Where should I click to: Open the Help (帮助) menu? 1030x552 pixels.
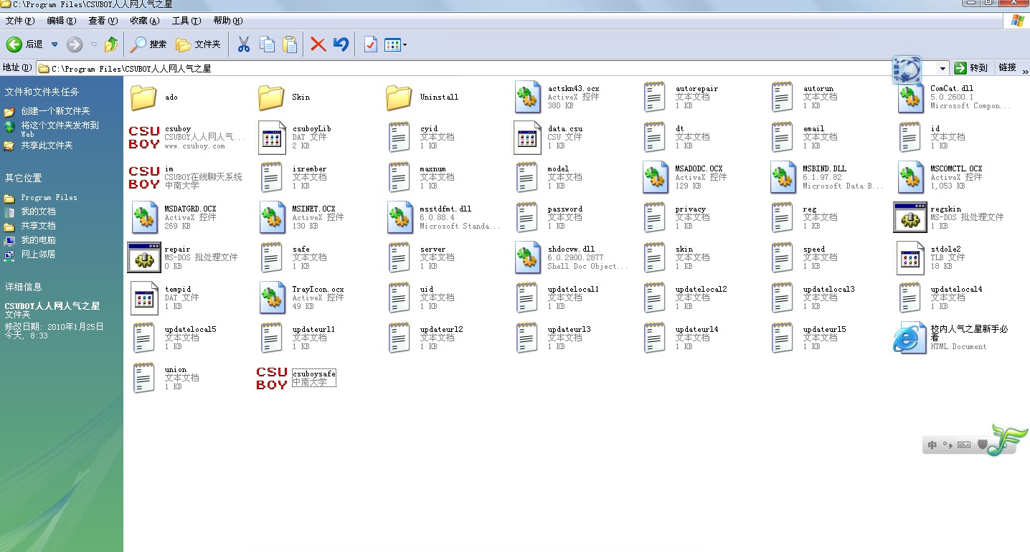pos(228,21)
